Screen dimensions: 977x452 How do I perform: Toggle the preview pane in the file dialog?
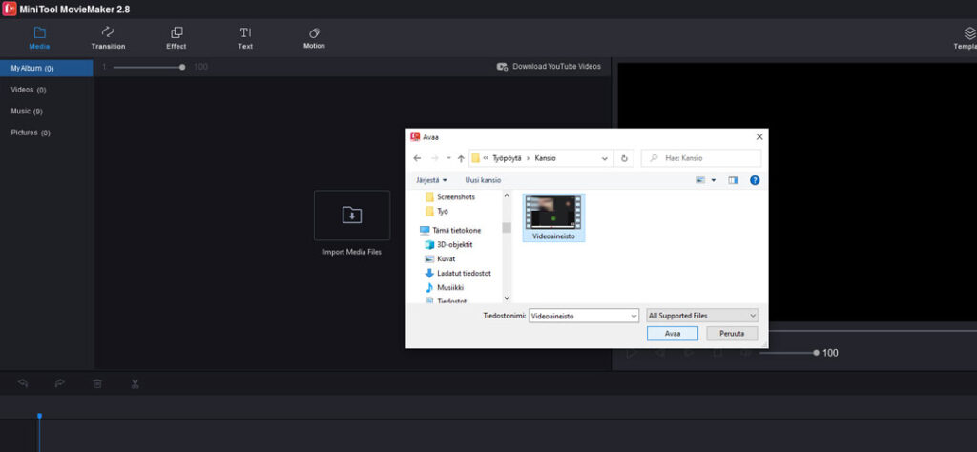[733, 179]
